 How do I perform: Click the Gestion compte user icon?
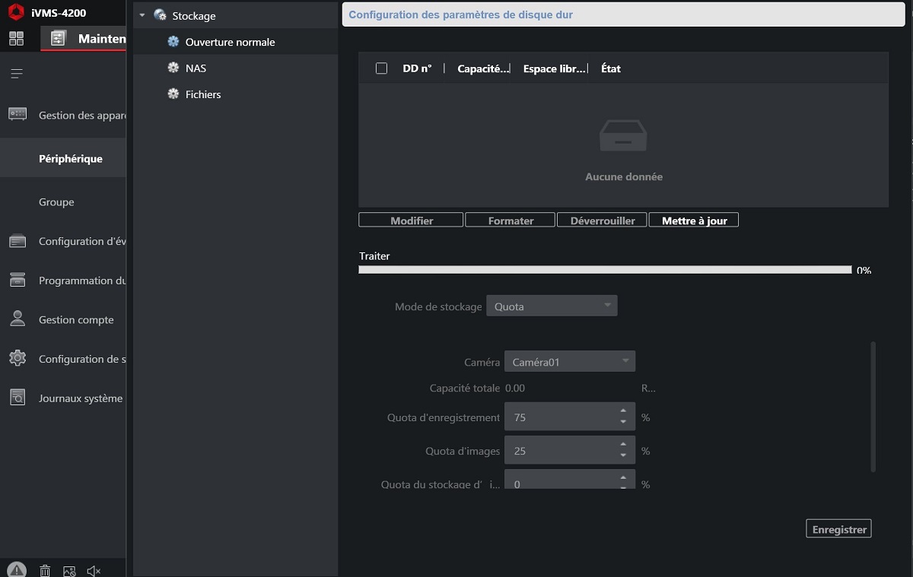(x=17, y=319)
